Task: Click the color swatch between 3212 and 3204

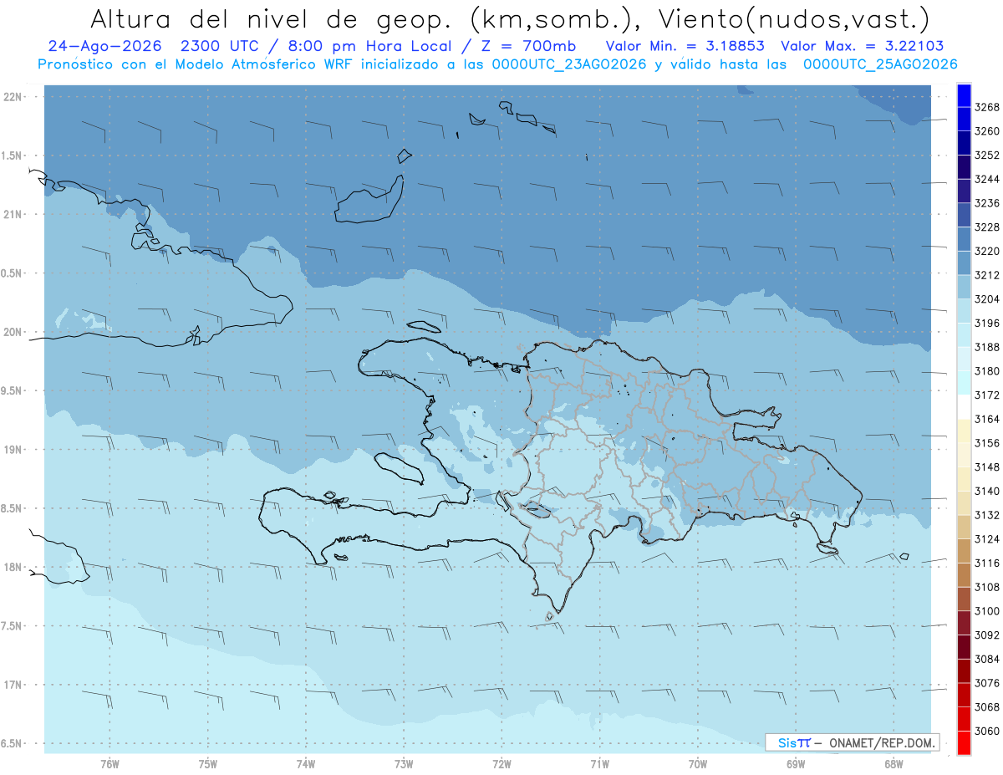Action: 964,286
